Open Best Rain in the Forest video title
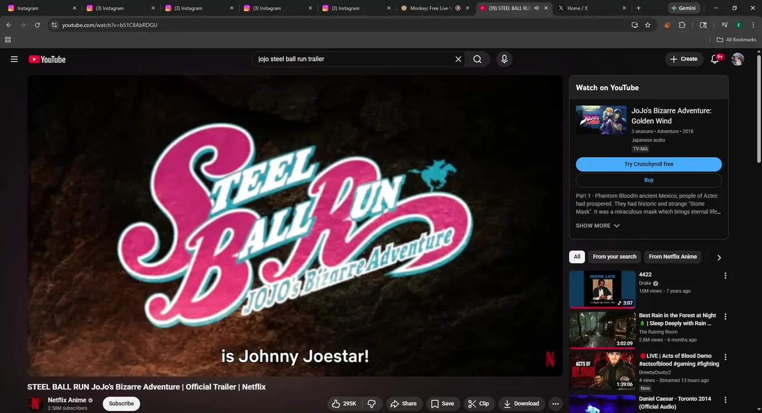 click(677, 320)
